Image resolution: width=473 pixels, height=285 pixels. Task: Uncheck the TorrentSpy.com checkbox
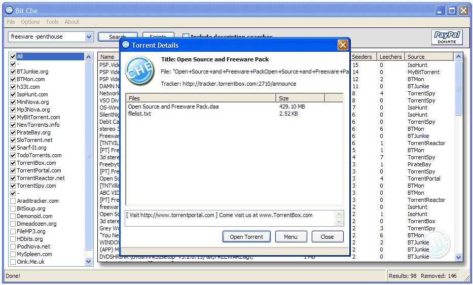pos(13,186)
